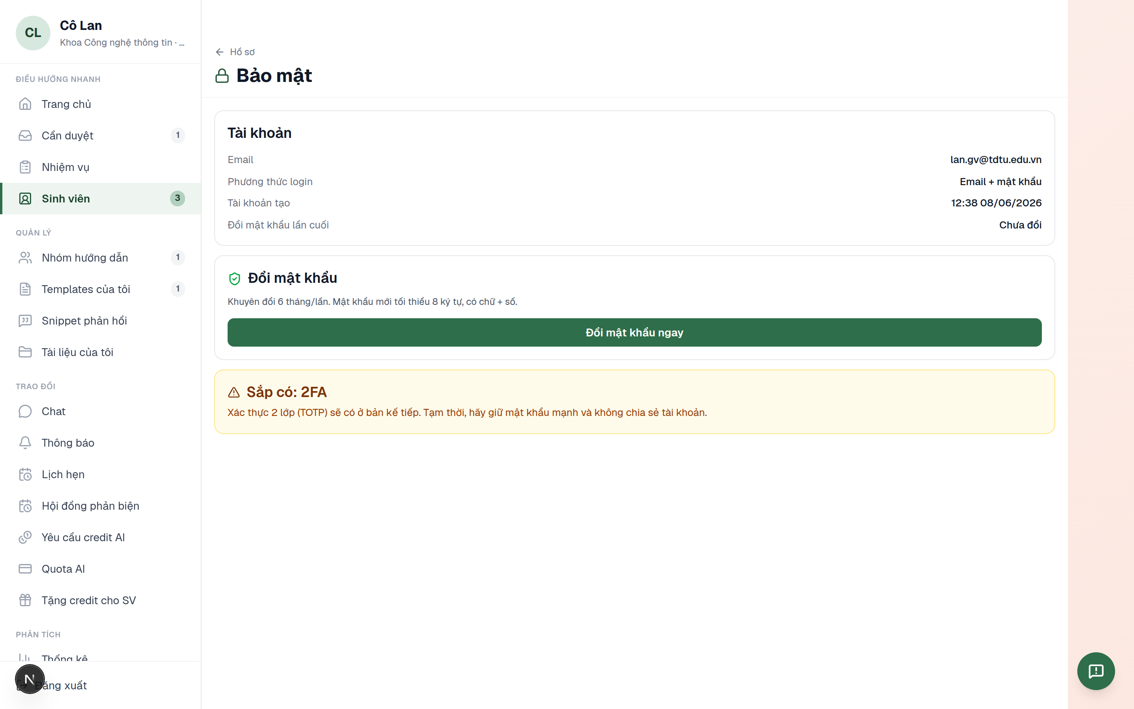
Task: Click the Tặng credit cho SV gift icon
Action: point(25,600)
